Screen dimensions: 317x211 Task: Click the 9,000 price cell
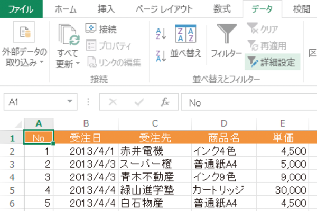[283, 177]
